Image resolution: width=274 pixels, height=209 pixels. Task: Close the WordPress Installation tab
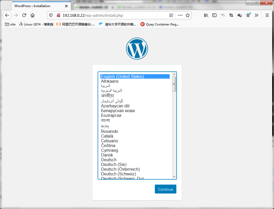coord(66,6)
